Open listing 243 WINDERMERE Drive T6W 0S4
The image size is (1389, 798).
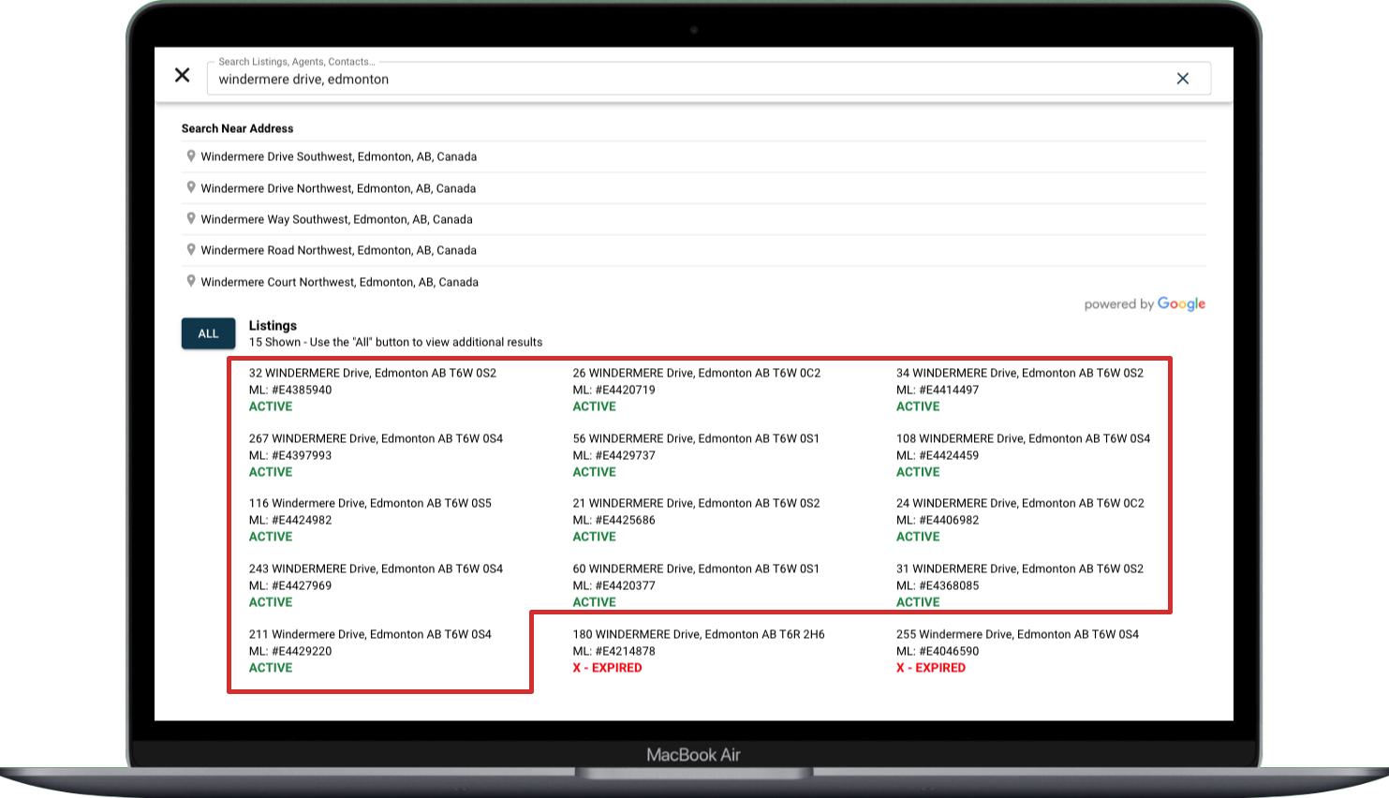(376, 569)
